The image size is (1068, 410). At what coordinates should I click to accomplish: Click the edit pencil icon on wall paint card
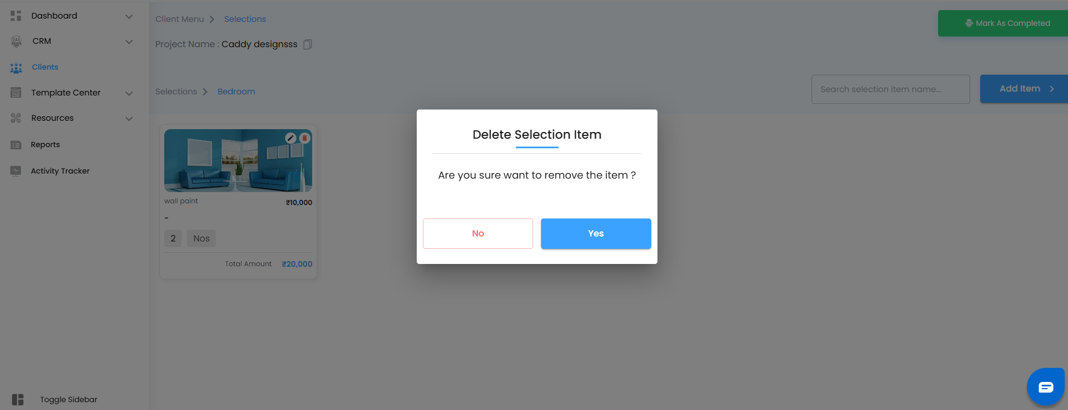coord(290,138)
